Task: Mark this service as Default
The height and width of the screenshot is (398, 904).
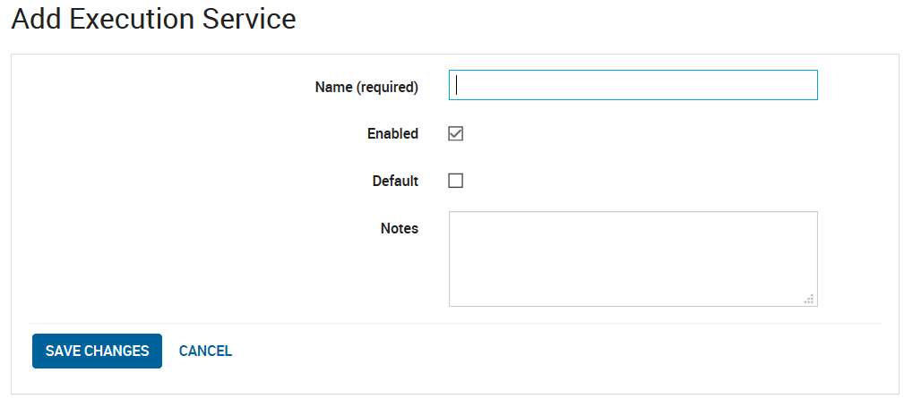Action: [455, 181]
